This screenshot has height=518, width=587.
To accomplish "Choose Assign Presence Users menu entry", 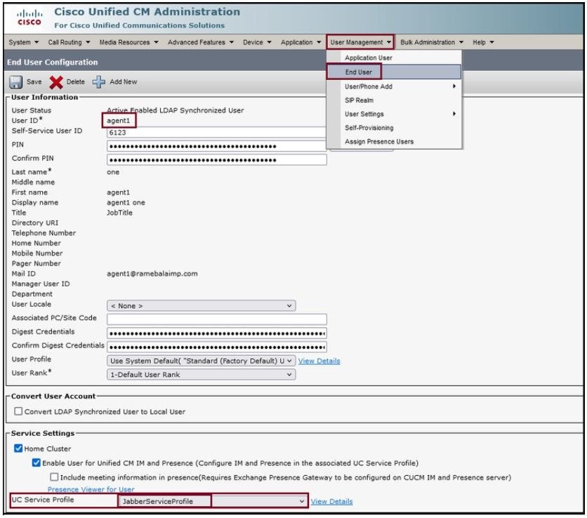I will [x=379, y=142].
